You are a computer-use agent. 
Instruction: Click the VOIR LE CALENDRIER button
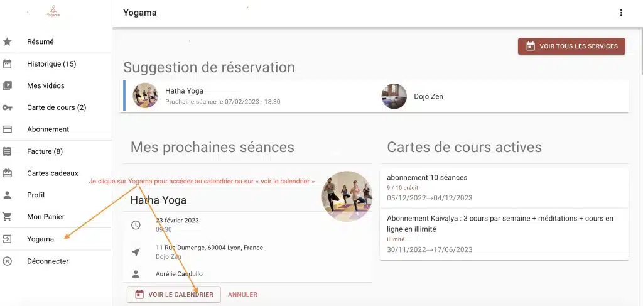[173, 295]
